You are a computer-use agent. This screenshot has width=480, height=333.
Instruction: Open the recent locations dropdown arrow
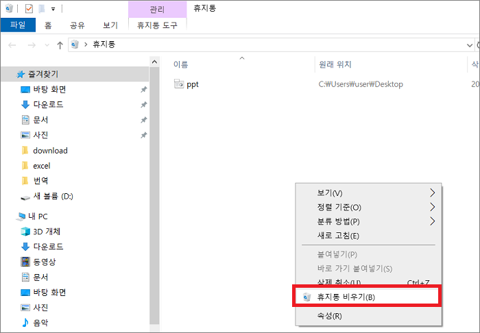tap(47, 45)
